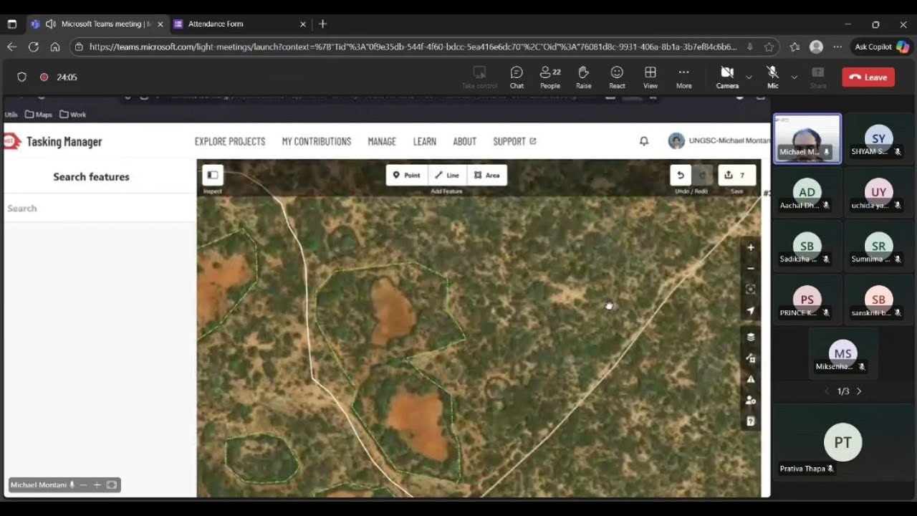Viewport: 917px width, 516px height.
Task: Open the More actions menu
Action: tap(684, 77)
